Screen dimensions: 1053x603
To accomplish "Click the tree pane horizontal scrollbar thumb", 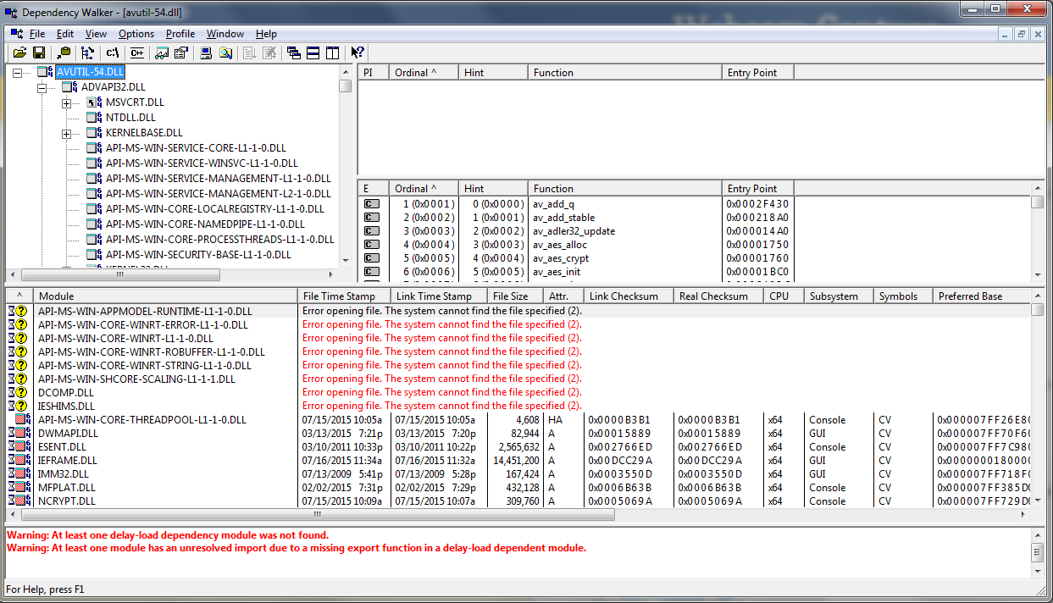I will tap(120, 275).
